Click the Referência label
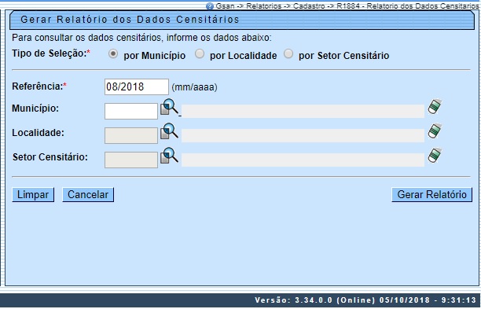The image size is (481, 309). click(39, 86)
